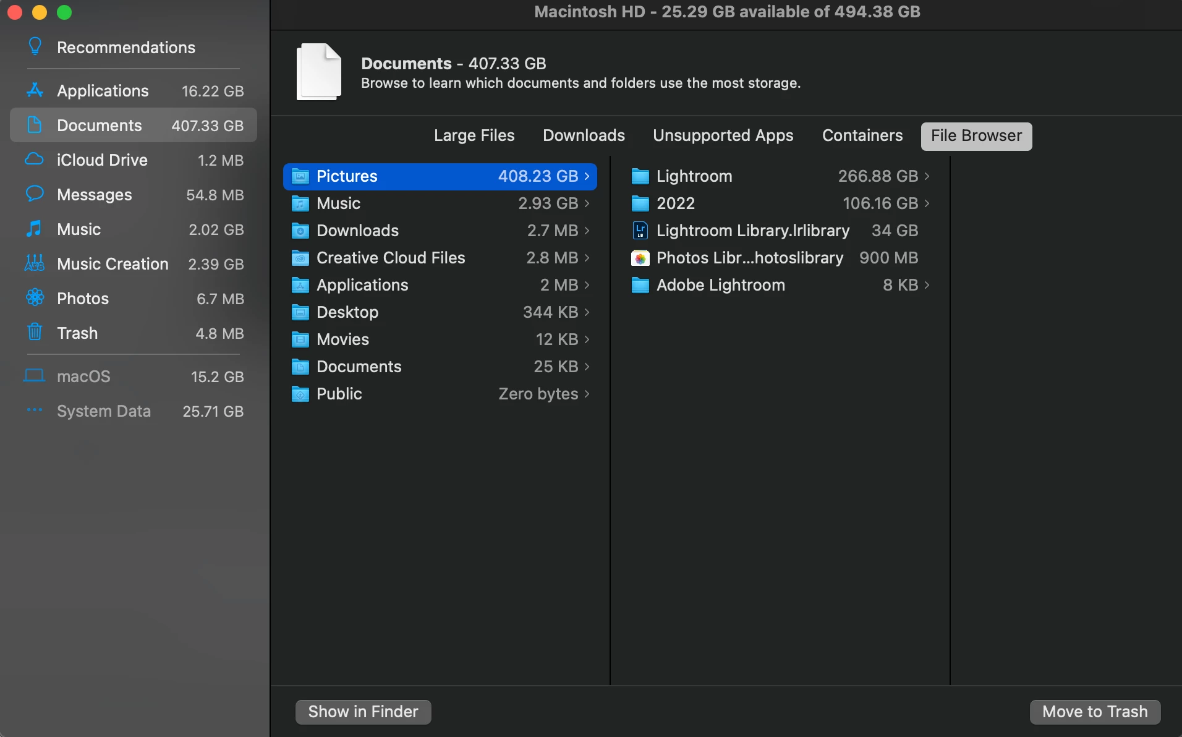Expand the Movies folder chevron

[x=587, y=339]
